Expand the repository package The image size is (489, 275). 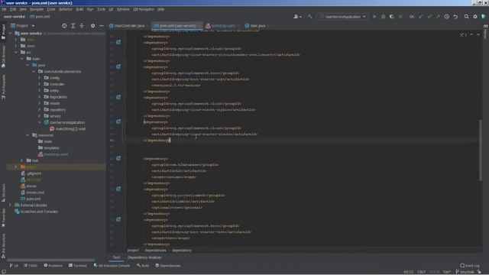click(x=39, y=110)
